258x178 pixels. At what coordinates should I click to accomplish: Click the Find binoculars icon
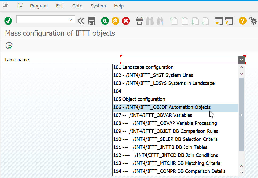150,21
